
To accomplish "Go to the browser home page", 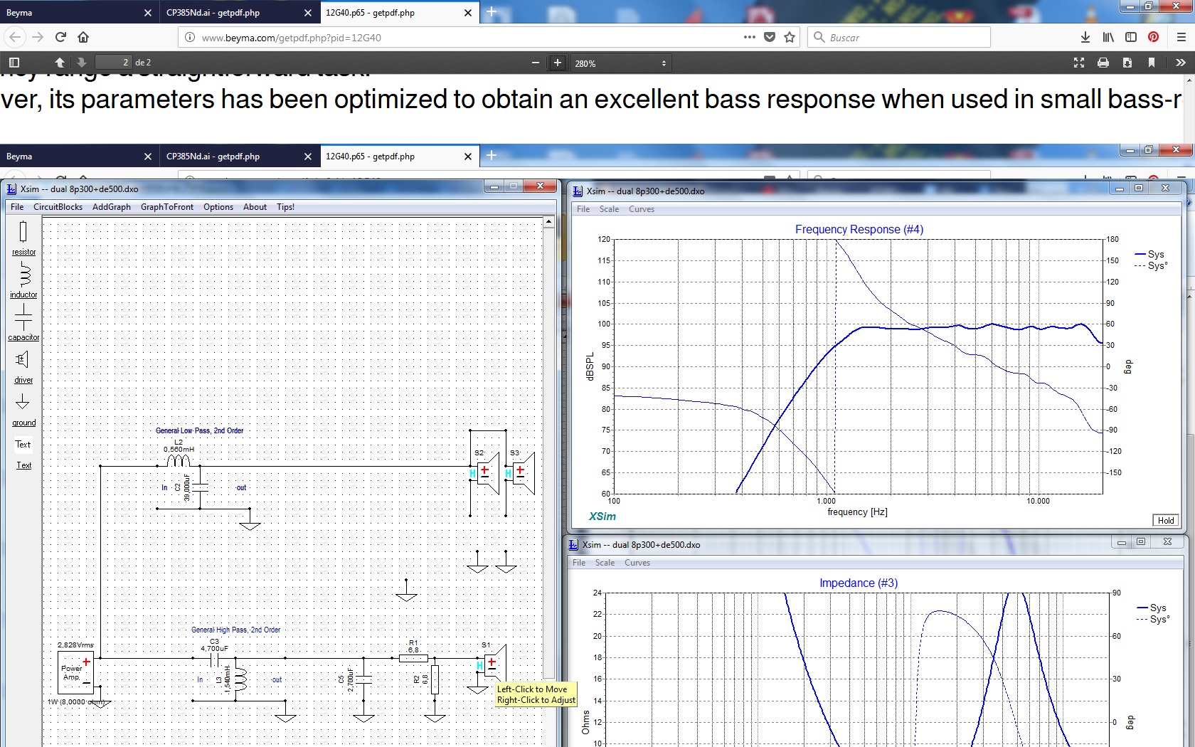I will [x=83, y=37].
